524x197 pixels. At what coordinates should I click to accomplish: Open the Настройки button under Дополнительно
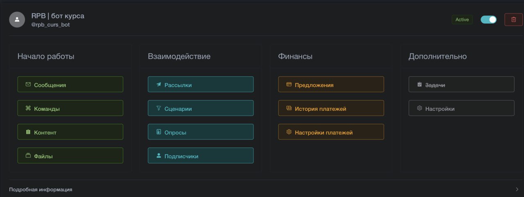coord(461,108)
